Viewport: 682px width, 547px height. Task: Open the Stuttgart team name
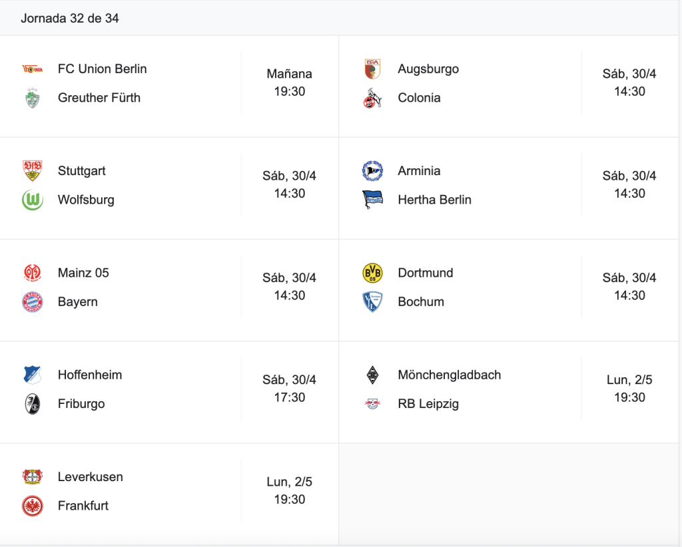coord(82,171)
